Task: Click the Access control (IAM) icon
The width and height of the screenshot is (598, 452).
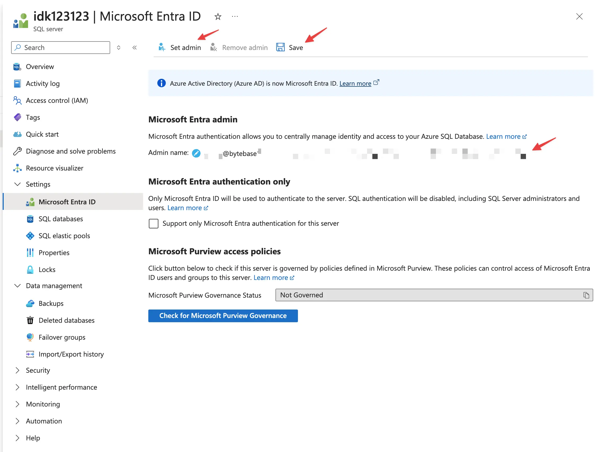Action: click(x=17, y=100)
